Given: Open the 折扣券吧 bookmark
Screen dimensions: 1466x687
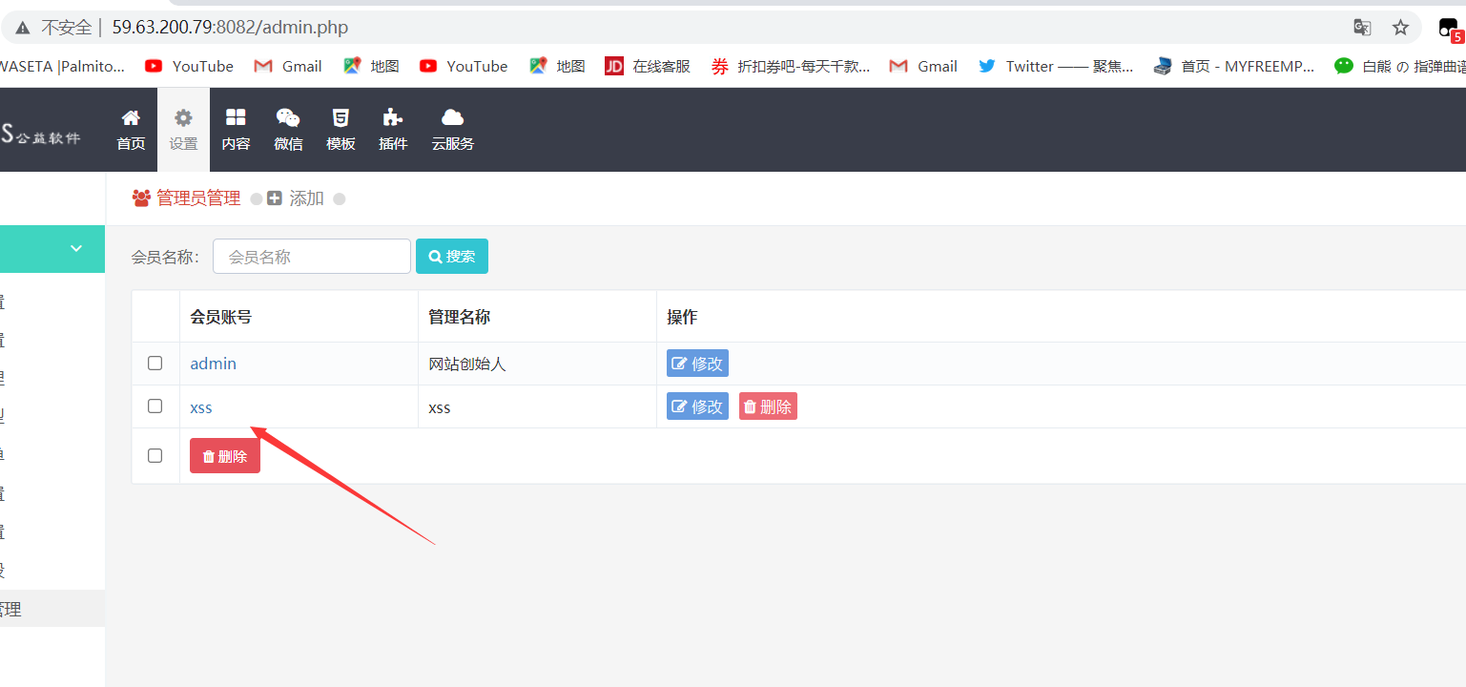Looking at the screenshot, I should [791, 66].
